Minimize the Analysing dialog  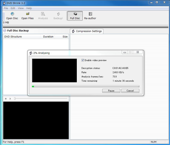[x=125, y=52]
